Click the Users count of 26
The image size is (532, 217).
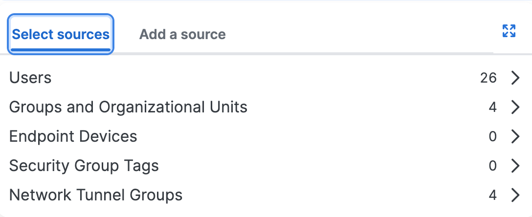point(488,78)
